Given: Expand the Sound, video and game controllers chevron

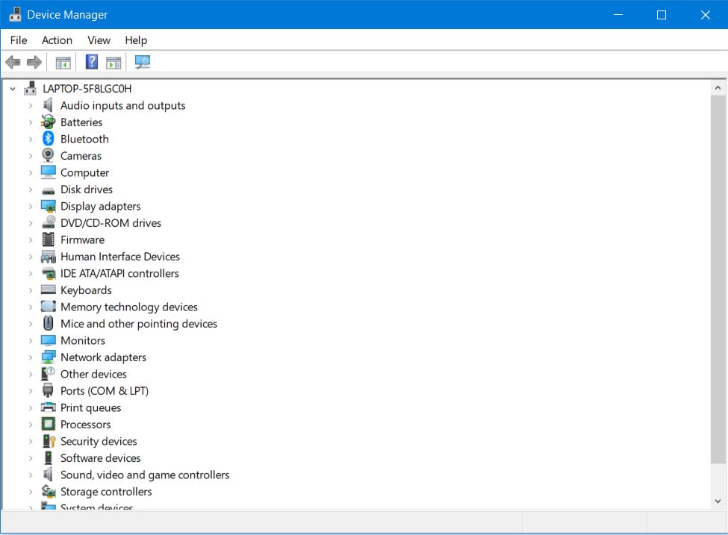Looking at the screenshot, I should click(31, 475).
